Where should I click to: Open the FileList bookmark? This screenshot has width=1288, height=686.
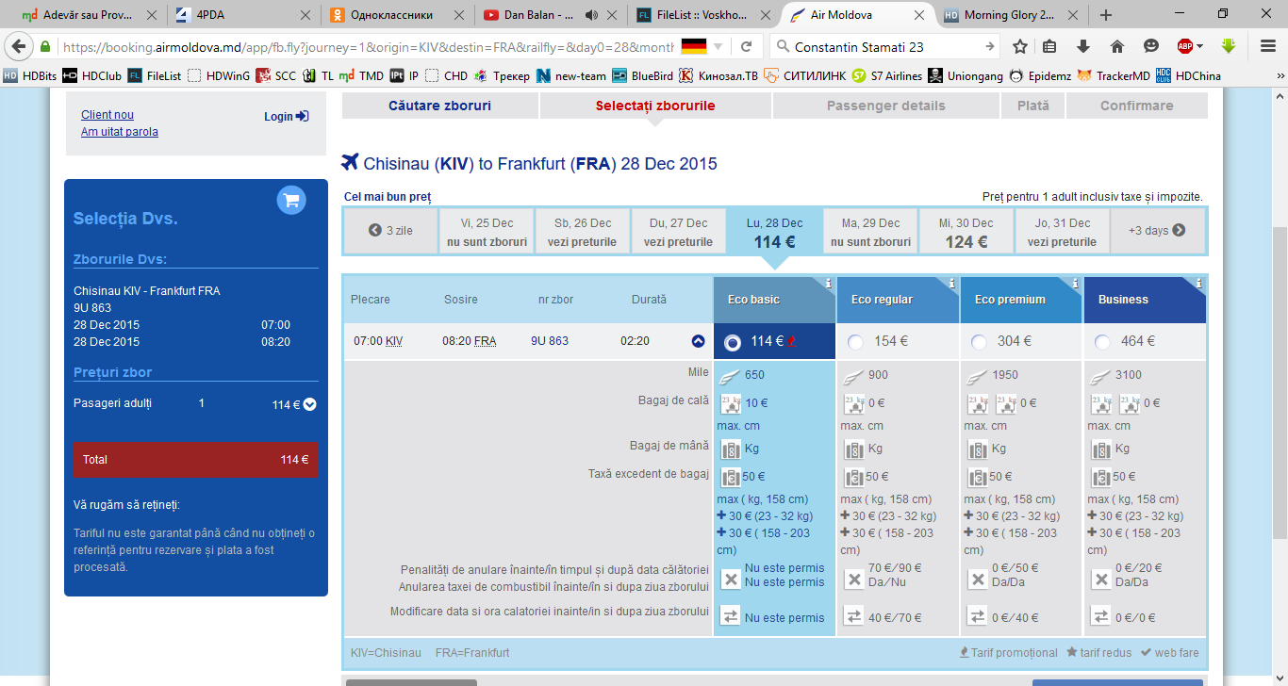pyautogui.click(x=155, y=76)
